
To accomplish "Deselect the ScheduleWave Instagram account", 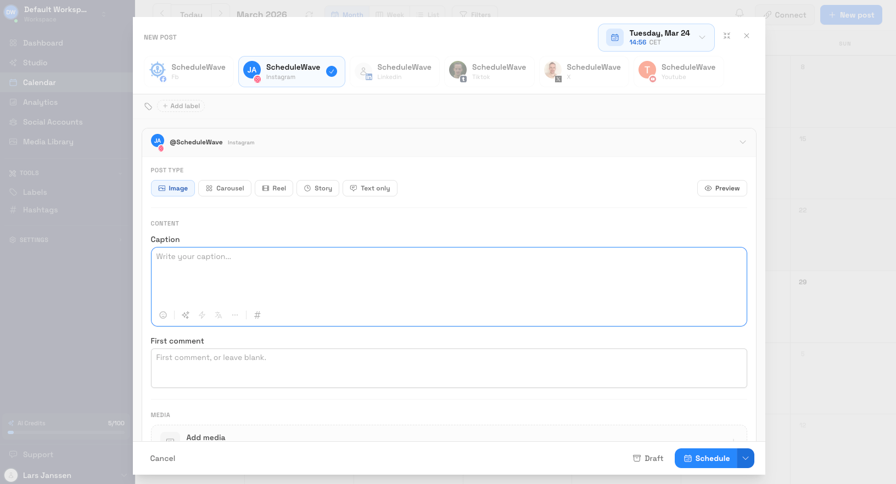I will [x=292, y=71].
